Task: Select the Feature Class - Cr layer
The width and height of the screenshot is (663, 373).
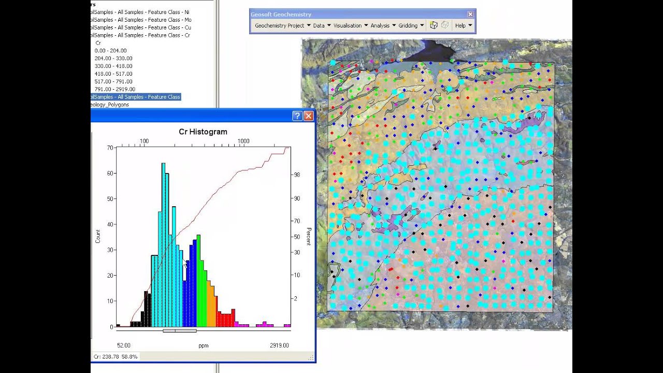Action: click(140, 35)
